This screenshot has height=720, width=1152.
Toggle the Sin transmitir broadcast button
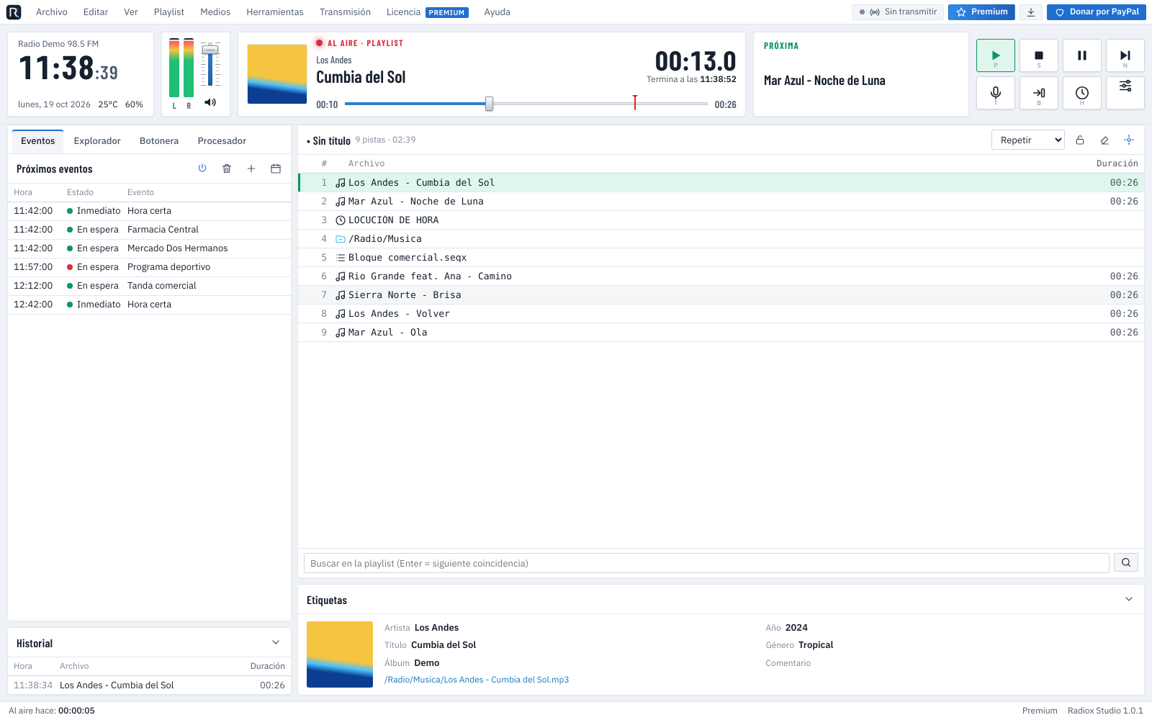pos(898,12)
